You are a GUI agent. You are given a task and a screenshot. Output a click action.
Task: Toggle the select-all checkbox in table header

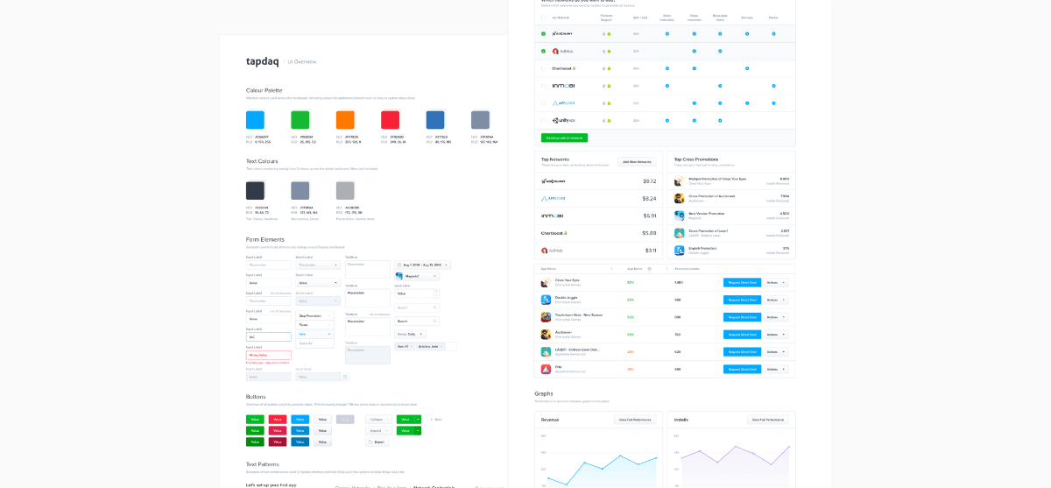[x=543, y=17]
